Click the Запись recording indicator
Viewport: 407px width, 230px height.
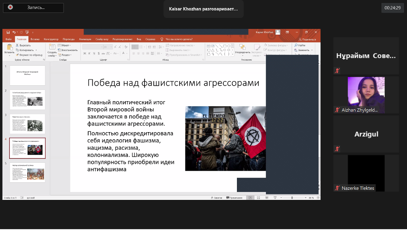coord(33,8)
